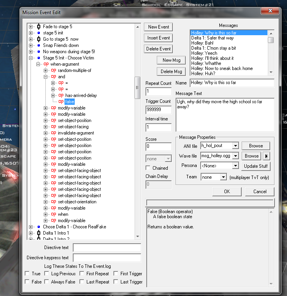Screen dimensions: 287x296
Task: Confirm with the OK button
Action: pos(227,192)
